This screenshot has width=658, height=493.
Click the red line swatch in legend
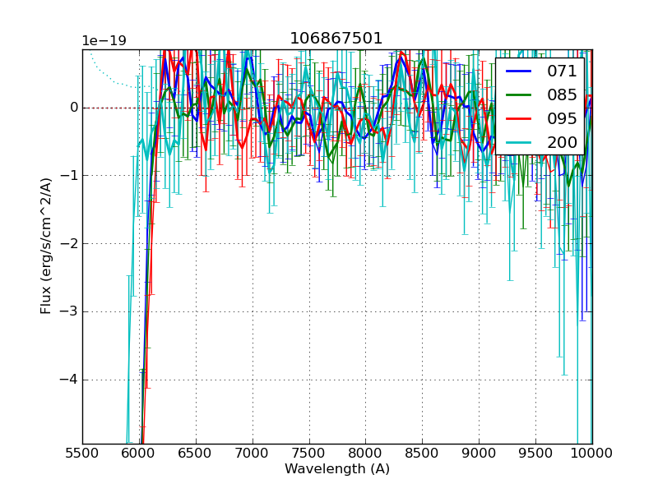(x=520, y=118)
